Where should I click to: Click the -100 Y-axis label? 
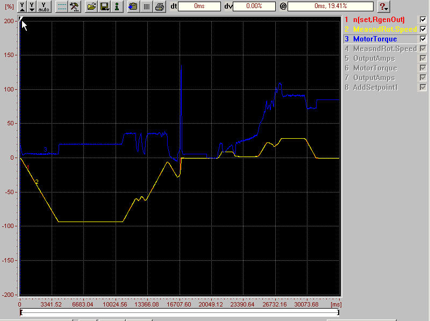coord(8,226)
